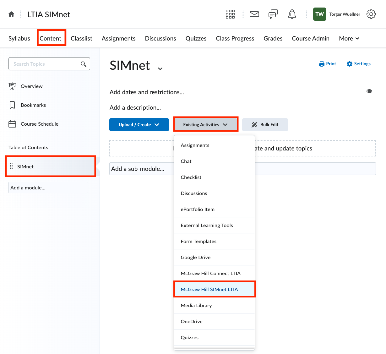Choose McGraw Hill SIMnet LTIA
The width and height of the screenshot is (386, 354).
pyautogui.click(x=214, y=289)
